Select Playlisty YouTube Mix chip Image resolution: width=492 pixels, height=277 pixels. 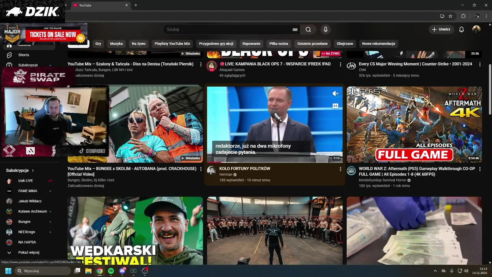click(172, 44)
